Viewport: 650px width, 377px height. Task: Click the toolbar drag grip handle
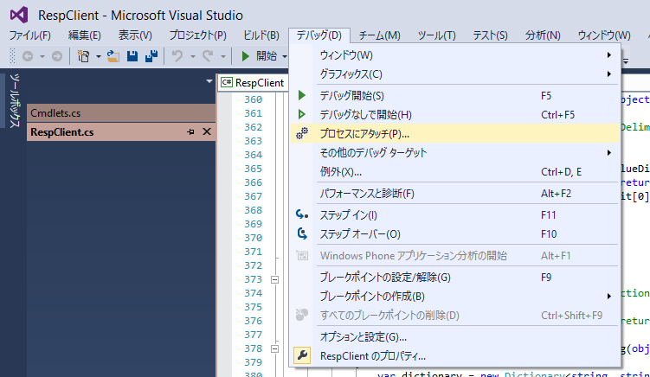[12, 56]
